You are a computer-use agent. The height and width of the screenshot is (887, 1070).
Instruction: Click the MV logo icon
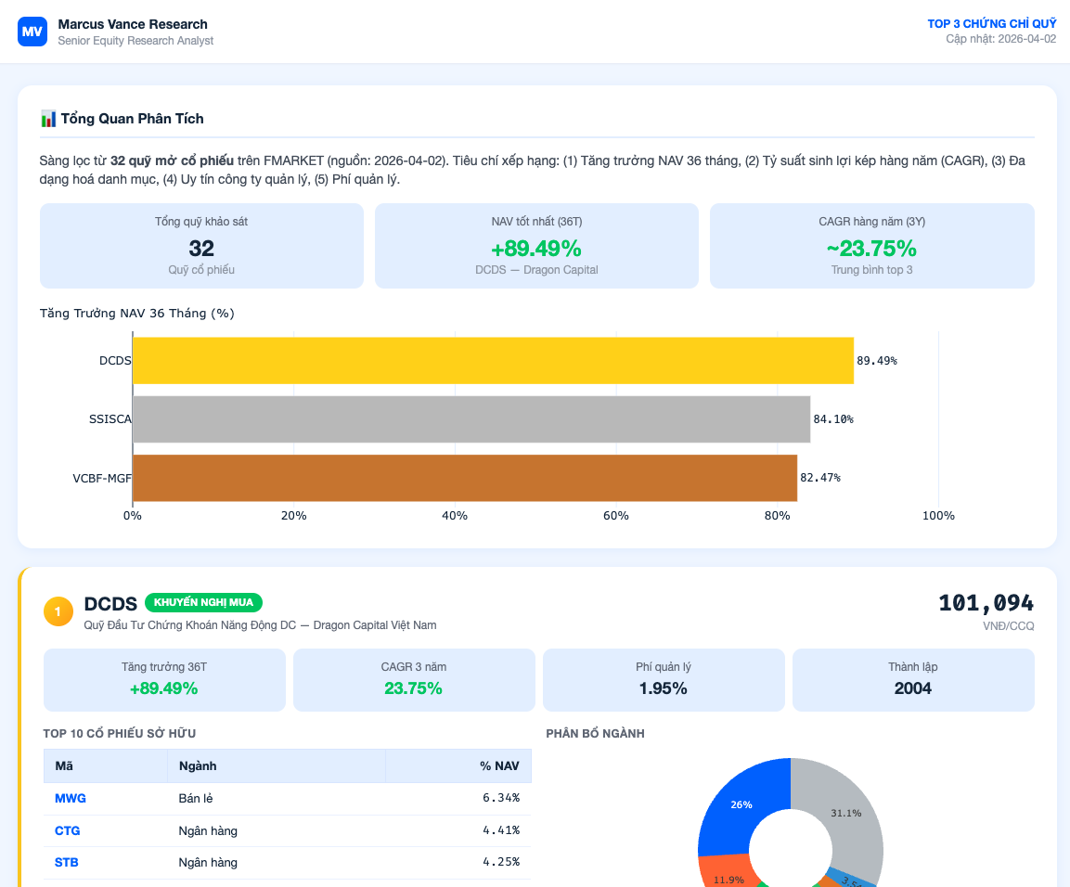32,32
